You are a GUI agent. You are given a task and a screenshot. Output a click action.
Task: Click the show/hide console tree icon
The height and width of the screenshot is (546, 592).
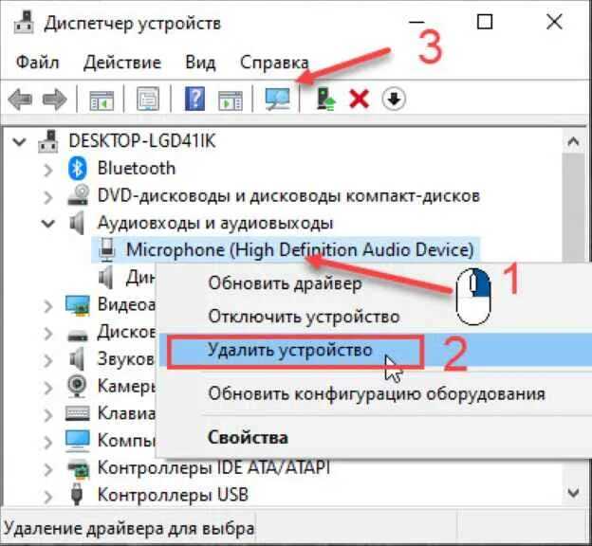point(102,100)
